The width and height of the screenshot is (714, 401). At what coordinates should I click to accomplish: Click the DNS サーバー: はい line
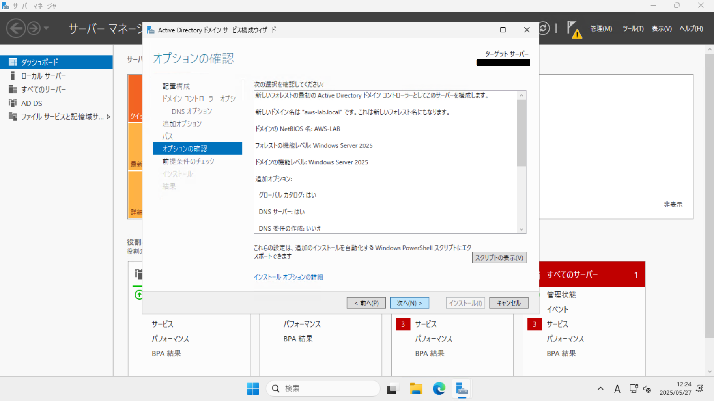282,212
